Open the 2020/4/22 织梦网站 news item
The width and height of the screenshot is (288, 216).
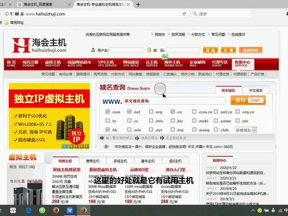(236, 173)
